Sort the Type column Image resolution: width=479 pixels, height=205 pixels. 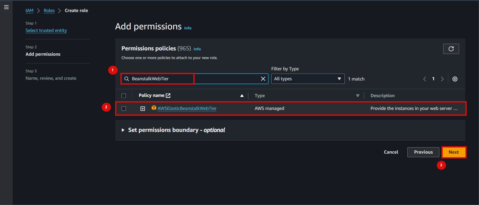pos(358,96)
